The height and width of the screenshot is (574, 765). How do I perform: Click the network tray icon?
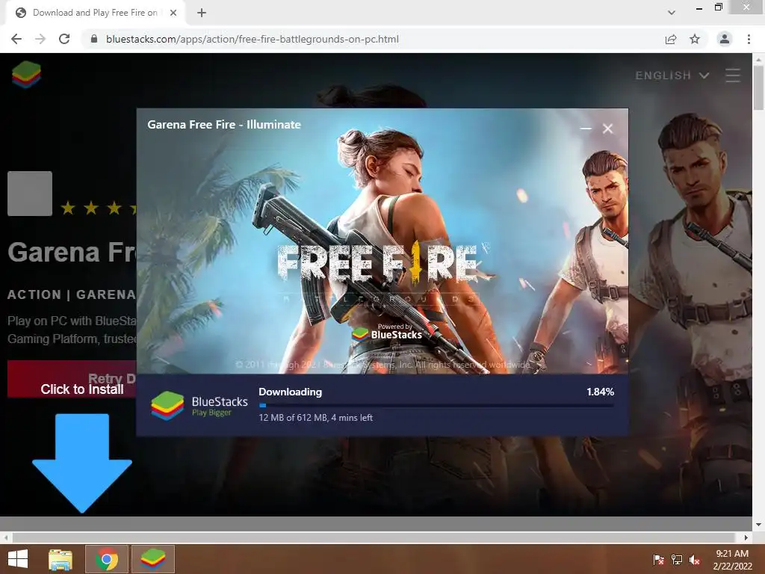click(677, 560)
